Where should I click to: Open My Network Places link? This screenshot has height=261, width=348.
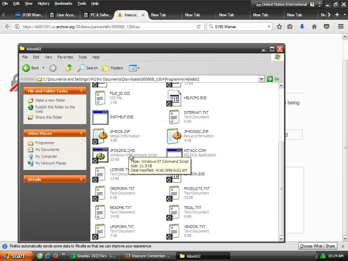[x=51, y=163]
